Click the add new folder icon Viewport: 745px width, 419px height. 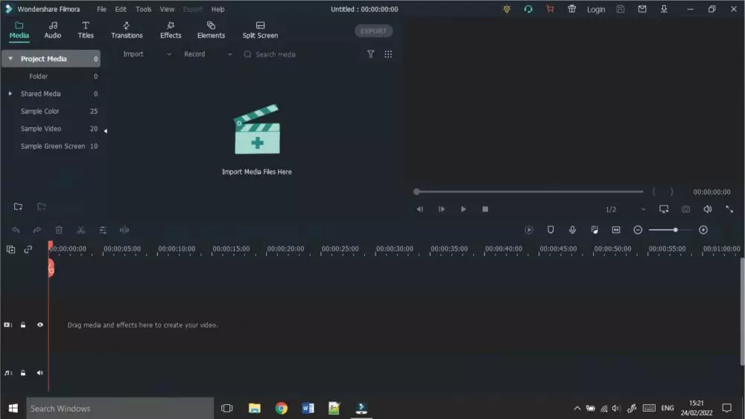coord(19,206)
